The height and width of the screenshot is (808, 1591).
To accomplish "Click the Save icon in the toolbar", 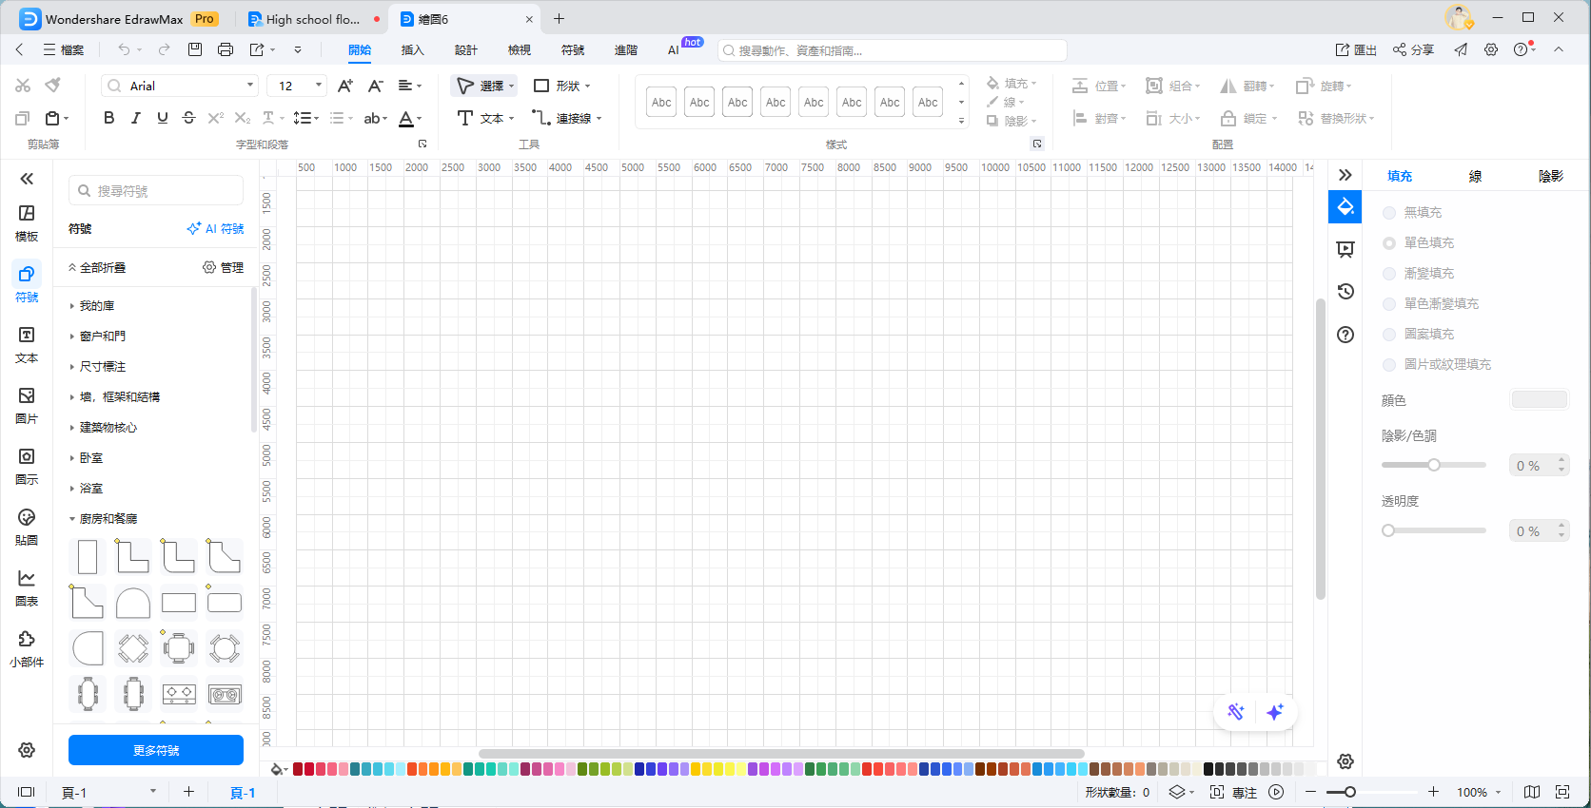I will coord(195,49).
